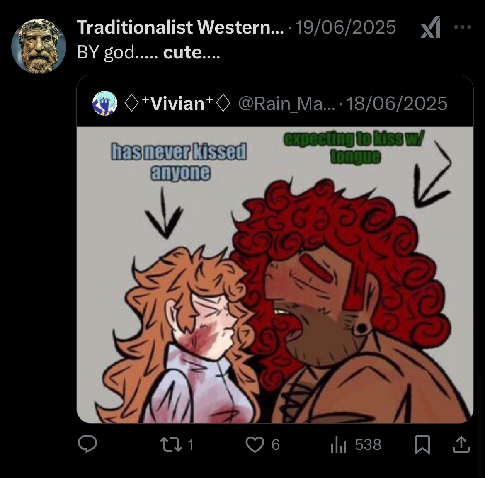The image size is (485, 478).
Task: Bookmark this post
Action: [x=422, y=444]
